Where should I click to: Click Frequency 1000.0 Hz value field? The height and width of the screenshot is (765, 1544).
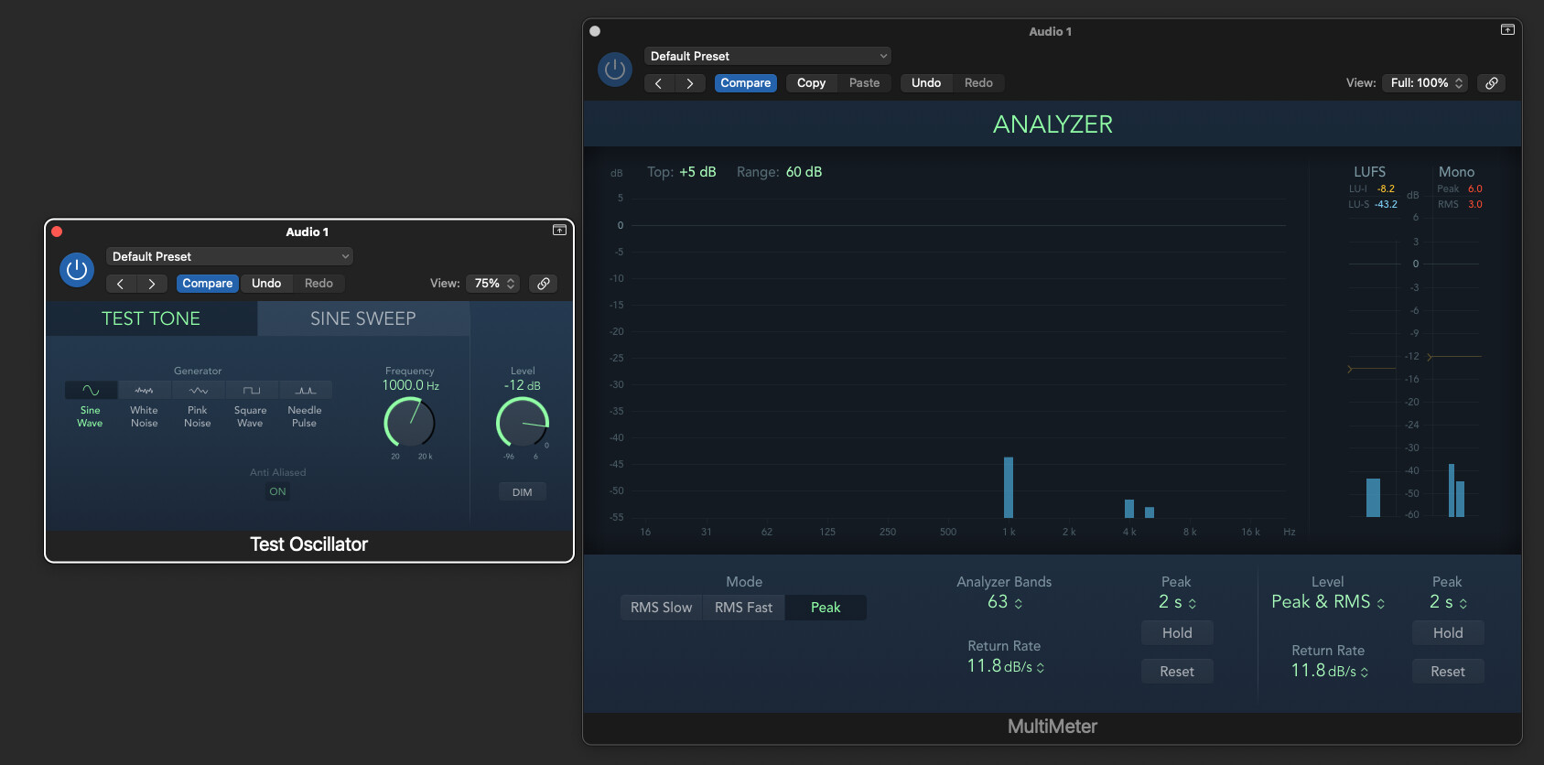coord(410,385)
